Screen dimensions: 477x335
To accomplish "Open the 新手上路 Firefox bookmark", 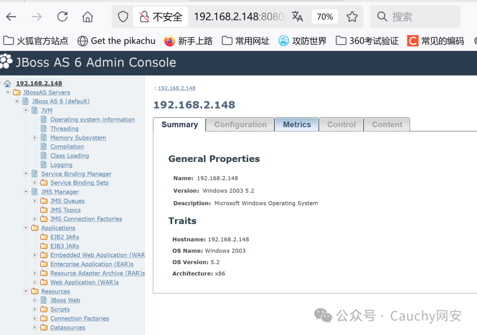I will 188,41.
